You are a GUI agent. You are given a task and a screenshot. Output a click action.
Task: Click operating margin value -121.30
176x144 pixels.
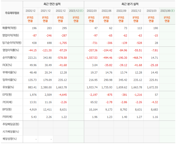click(47, 50)
